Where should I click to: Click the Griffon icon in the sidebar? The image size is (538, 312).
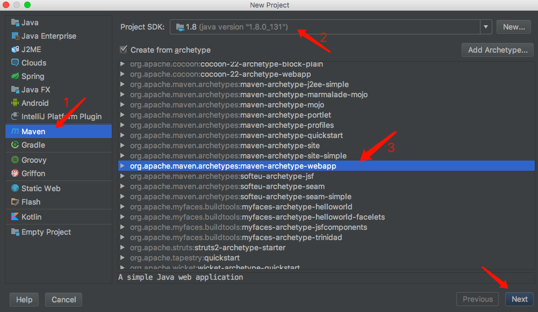point(15,173)
